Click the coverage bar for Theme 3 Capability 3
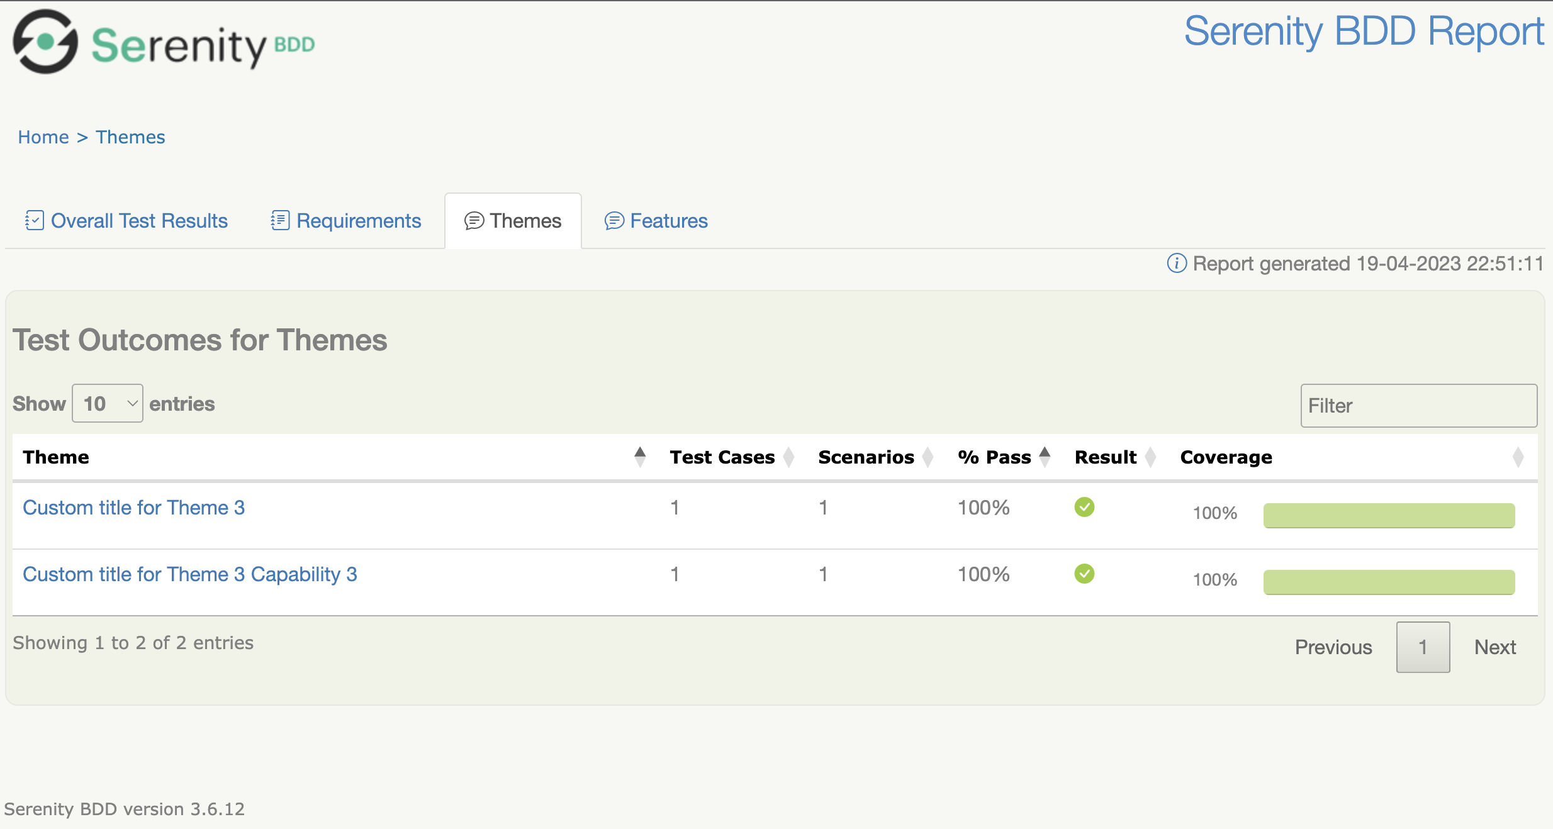This screenshot has height=829, width=1553. coord(1388,582)
